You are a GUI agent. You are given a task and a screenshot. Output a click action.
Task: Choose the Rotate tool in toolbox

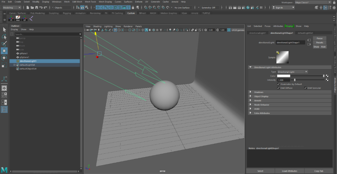4,58
